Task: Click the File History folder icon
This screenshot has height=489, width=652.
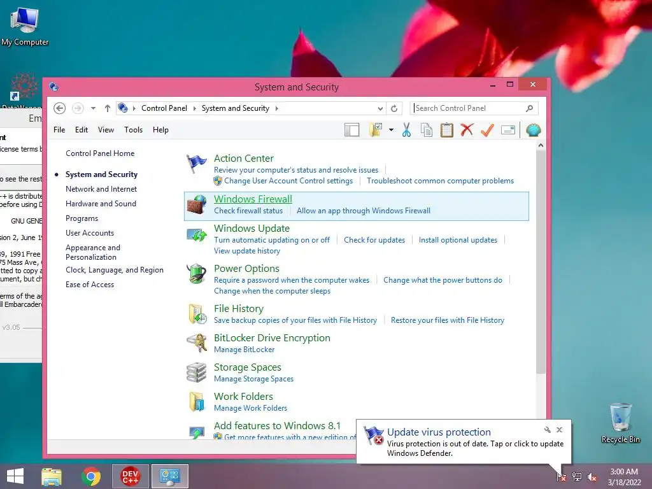Action: point(197,314)
